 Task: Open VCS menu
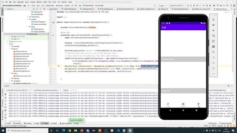pos(59,2)
